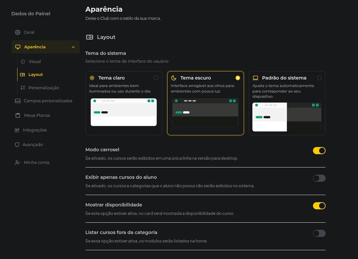Select the Tema claro radio button
This screenshot has width=358, height=259.
[x=156, y=78]
